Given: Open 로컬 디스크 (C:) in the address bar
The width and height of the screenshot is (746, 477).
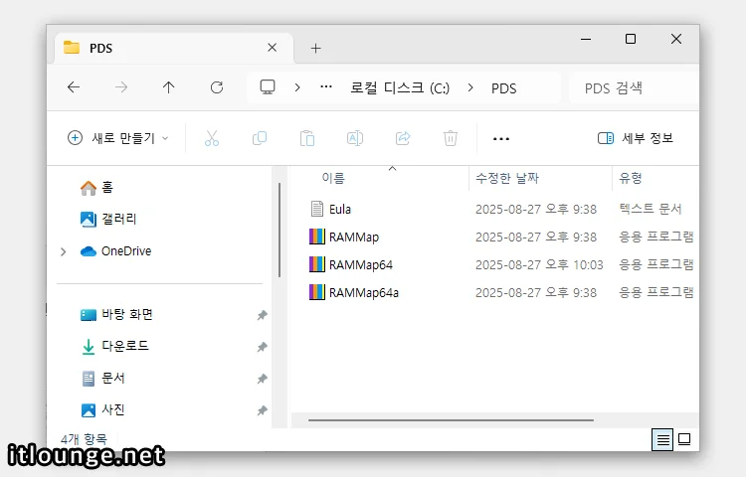Looking at the screenshot, I should [x=400, y=87].
